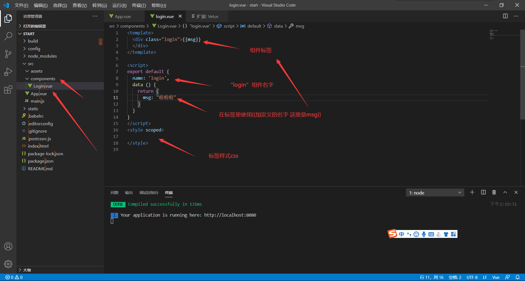Expand the static folder
The width and height of the screenshot is (525, 281).
pos(60,109)
